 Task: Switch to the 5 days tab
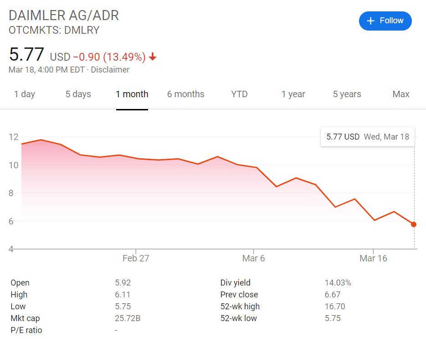(78, 94)
